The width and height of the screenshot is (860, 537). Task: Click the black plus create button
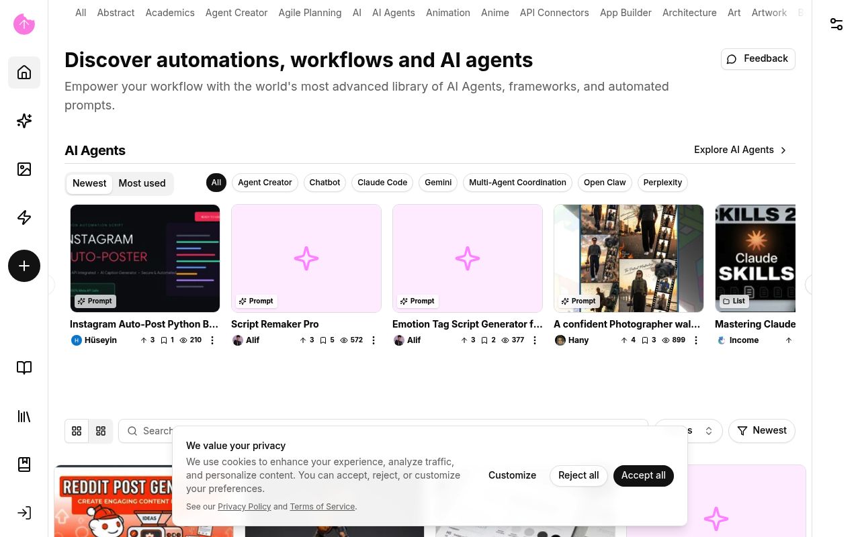point(24,266)
